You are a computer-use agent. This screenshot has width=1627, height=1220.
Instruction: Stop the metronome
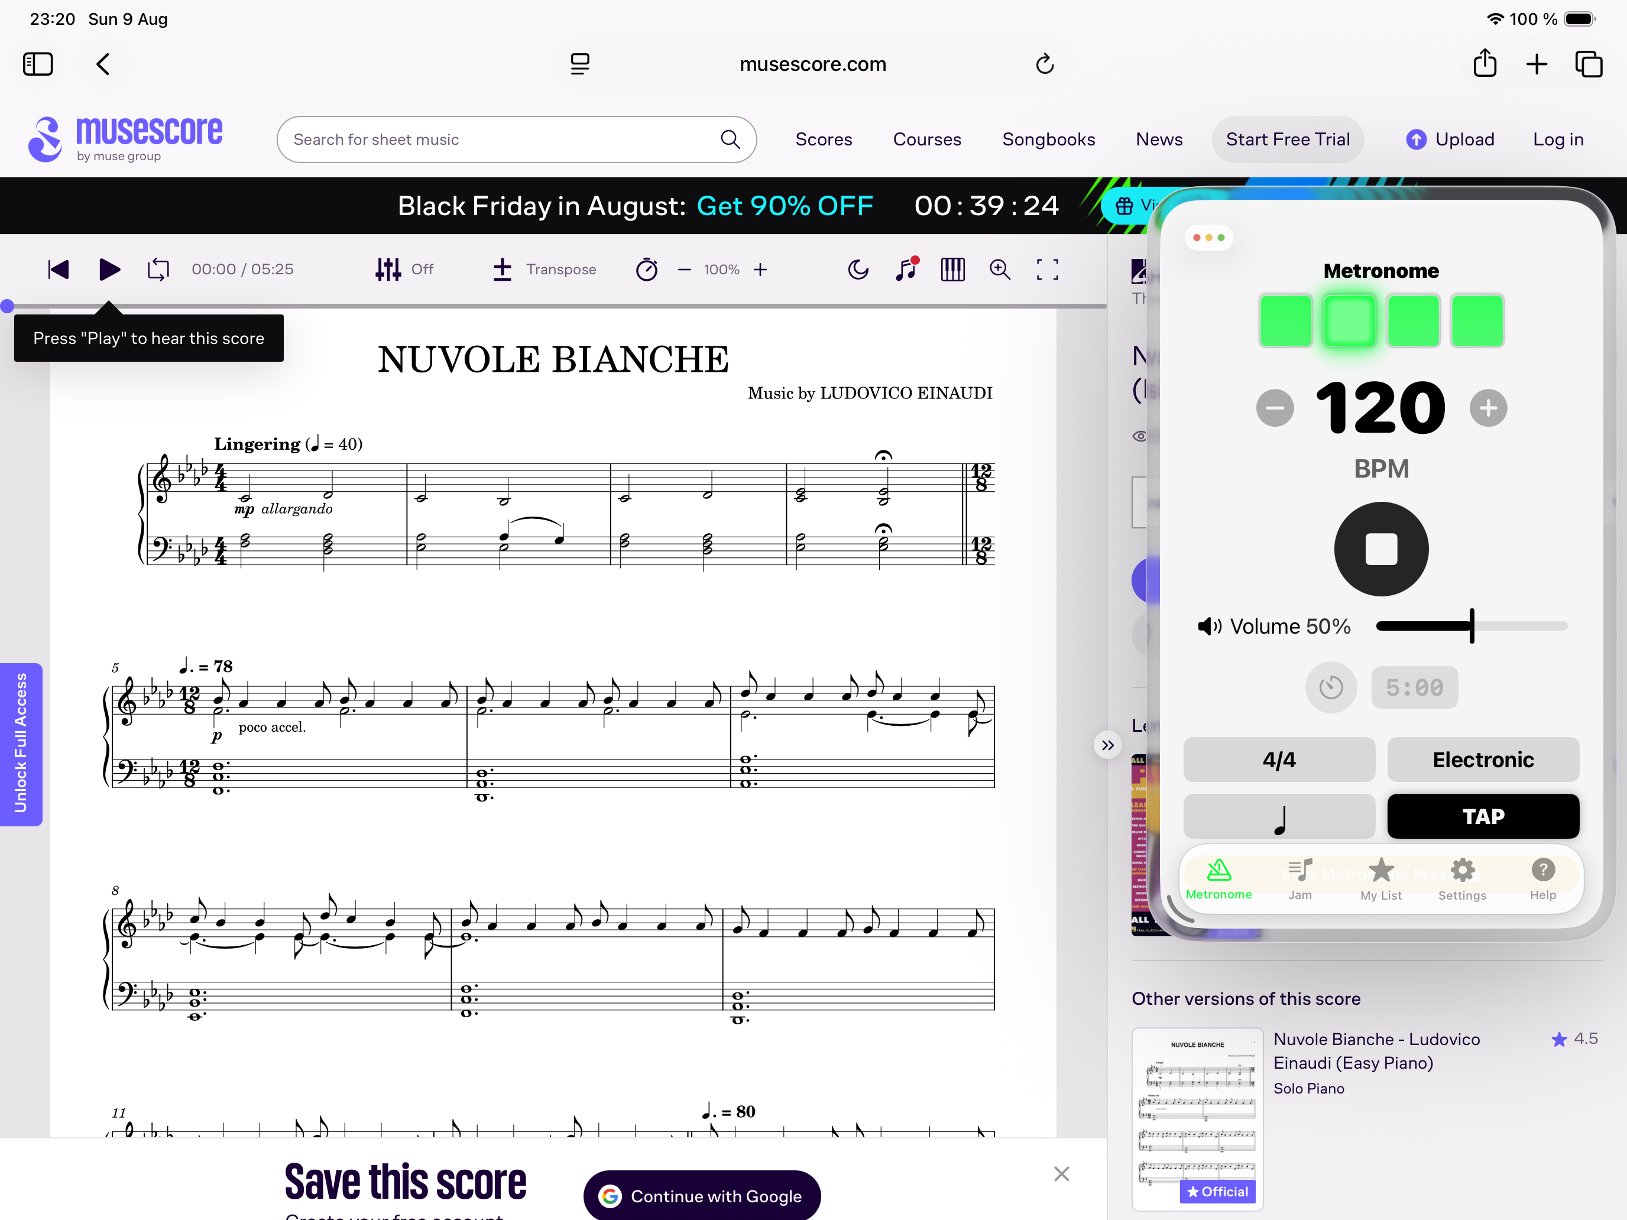(x=1381, y=549)
